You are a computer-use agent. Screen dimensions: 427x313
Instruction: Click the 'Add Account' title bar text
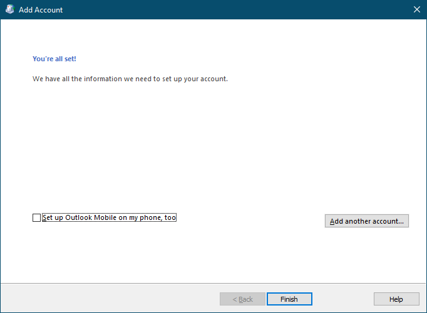[x=41, y=10]
